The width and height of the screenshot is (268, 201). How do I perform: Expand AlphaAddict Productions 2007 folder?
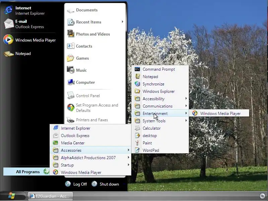90,157
